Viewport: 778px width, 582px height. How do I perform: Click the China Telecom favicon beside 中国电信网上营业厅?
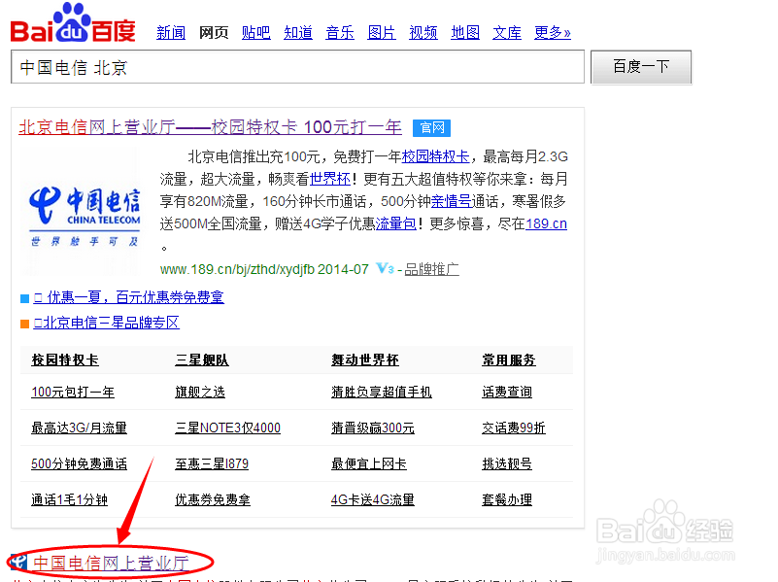point(19,563)
